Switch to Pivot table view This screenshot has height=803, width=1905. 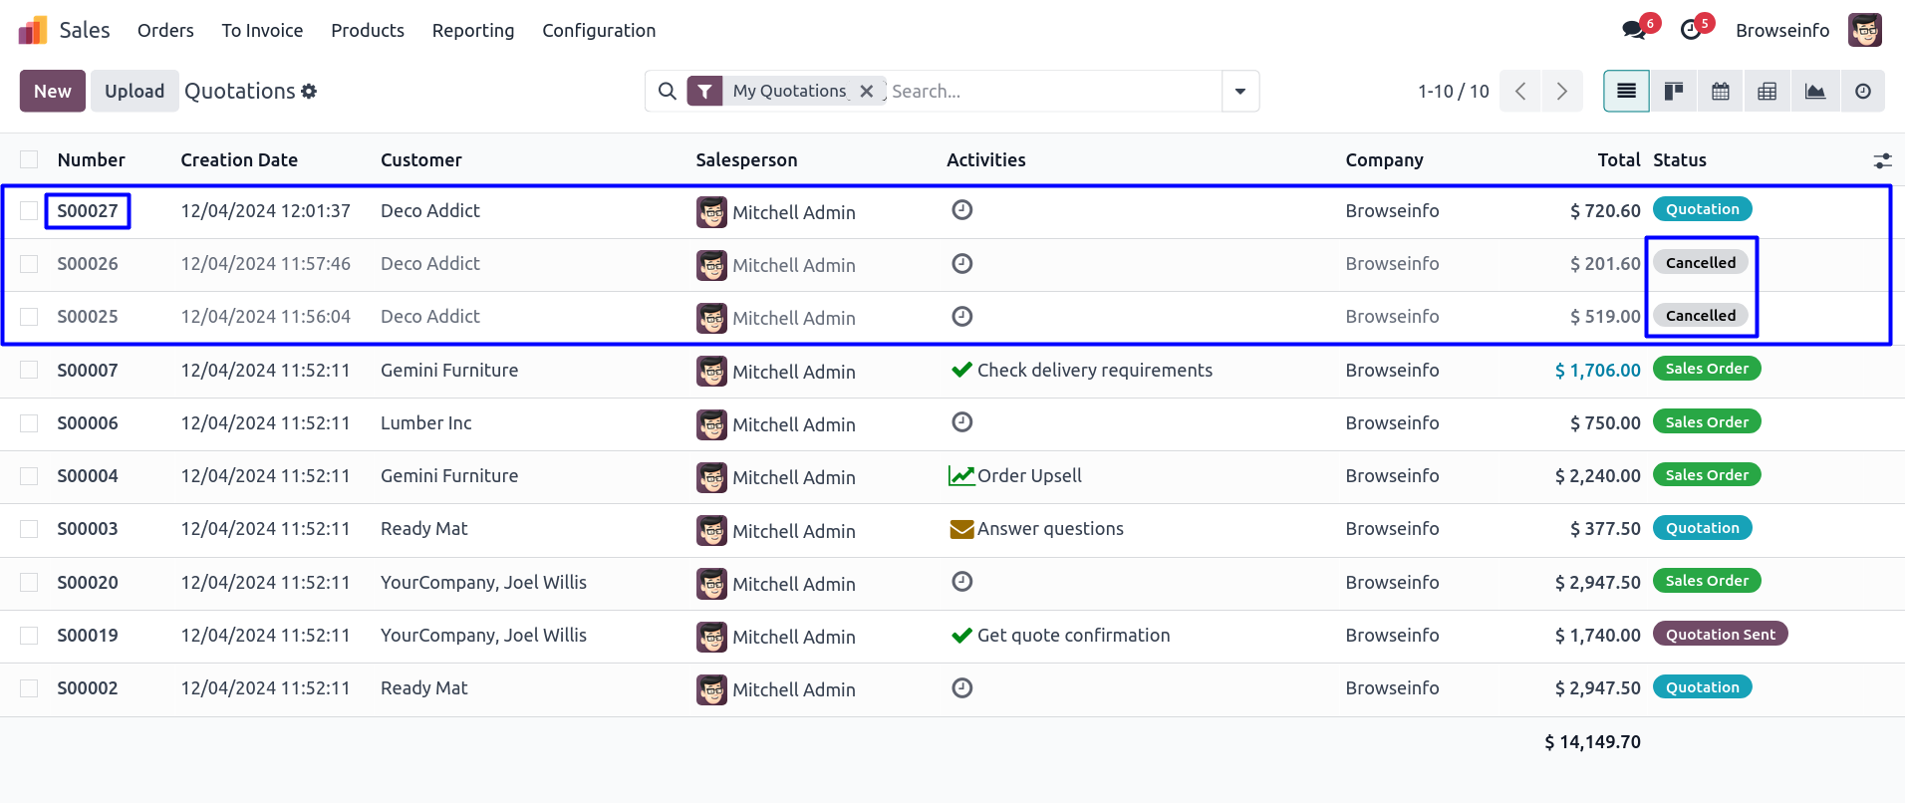(x=1768, y=92)
